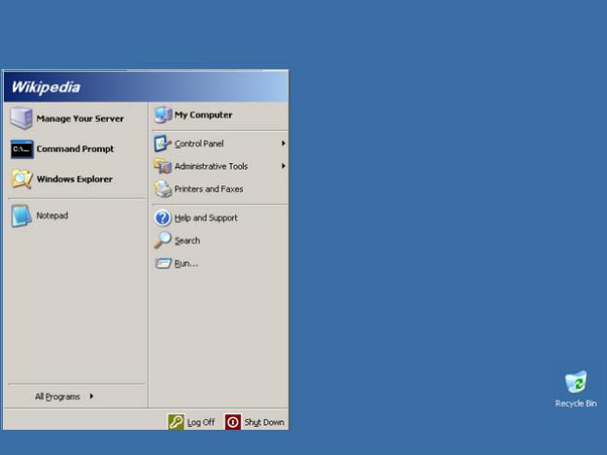The height and width of the screenshot is (455, 607).
Task: Click the My Computer label
Action: pyautogui.click(x=203, y=114)
